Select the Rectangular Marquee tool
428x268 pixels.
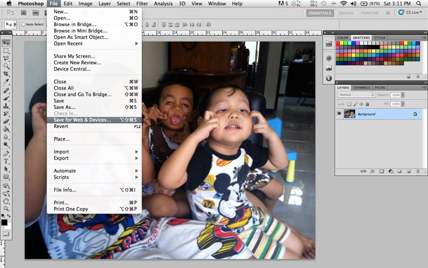[x=6, y=51]
